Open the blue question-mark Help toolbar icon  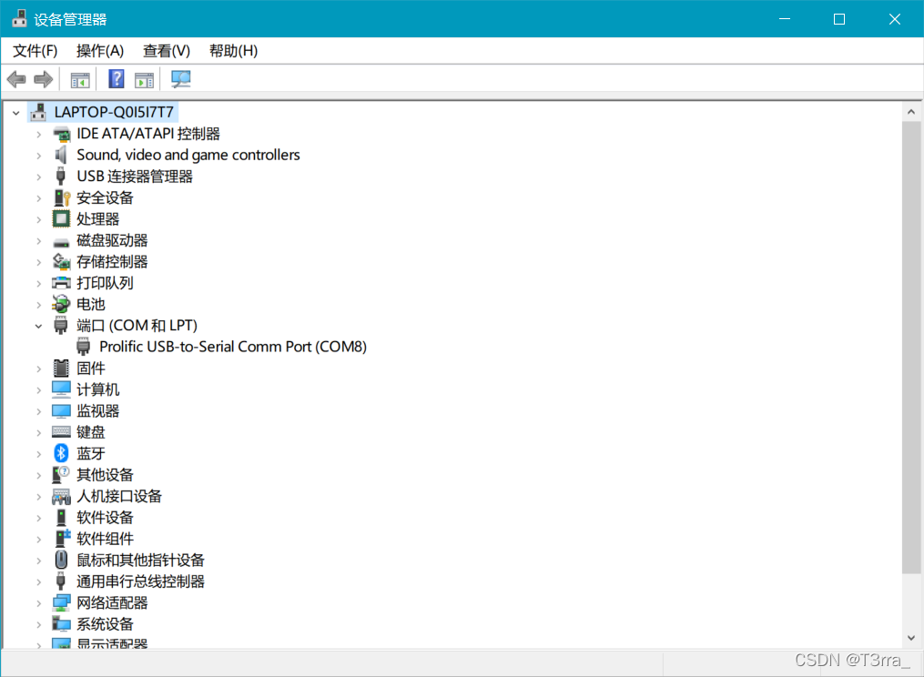click(117, 79)
